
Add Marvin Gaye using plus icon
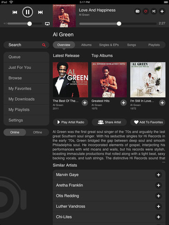click(x=159, y=175)
